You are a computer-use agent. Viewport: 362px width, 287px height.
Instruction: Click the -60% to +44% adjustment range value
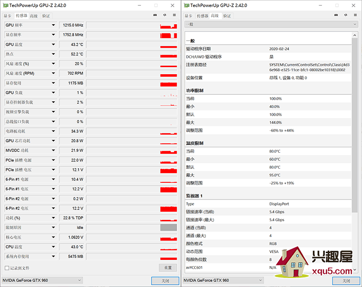tap(282, 130)
